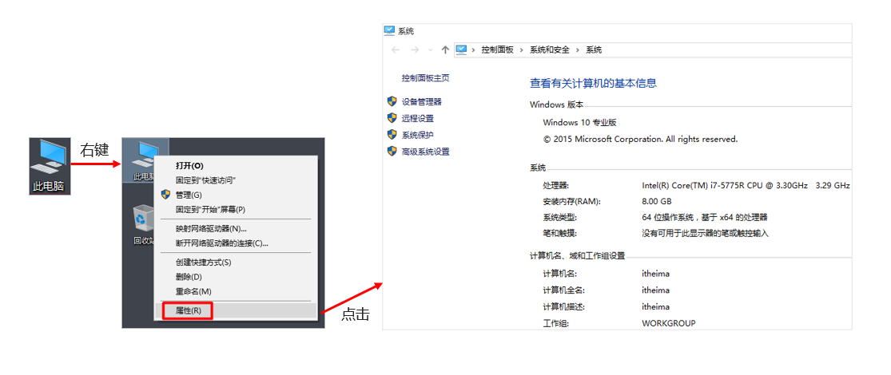The height and width of the screenshot is (375, 891).
Task: Click the standalone 此电脑 desktop icon at left
Action: coord(50,165)
